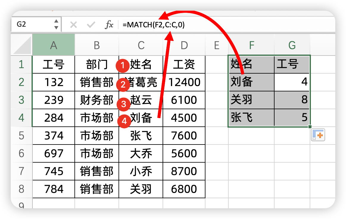
Task: Click cell A1 containing 工号
Action: click(x=54, y=64)
